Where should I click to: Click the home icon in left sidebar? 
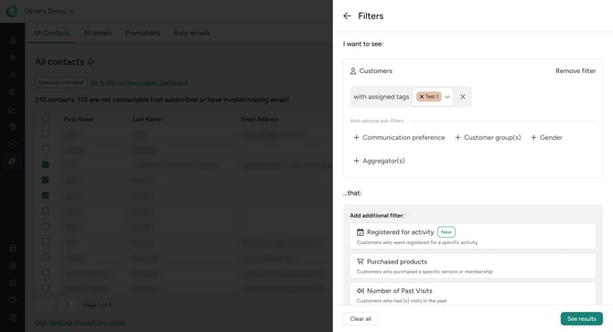click(12, 40)
